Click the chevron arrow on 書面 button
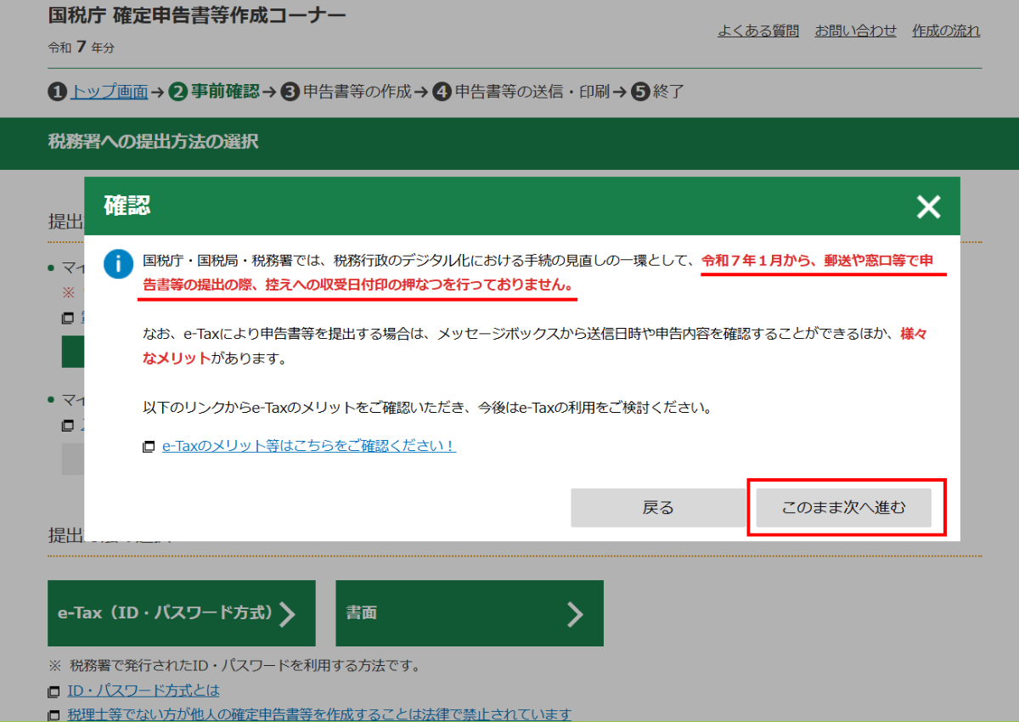The width and height of the screenshot is (1019, 722). [x=575, y=613]
